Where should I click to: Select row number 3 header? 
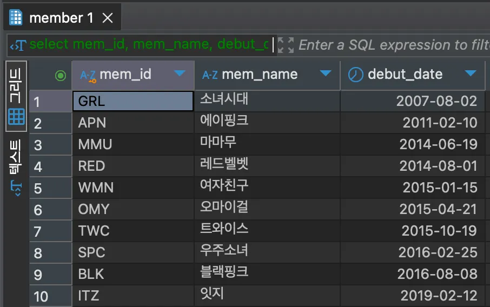[x=51, y=145]
